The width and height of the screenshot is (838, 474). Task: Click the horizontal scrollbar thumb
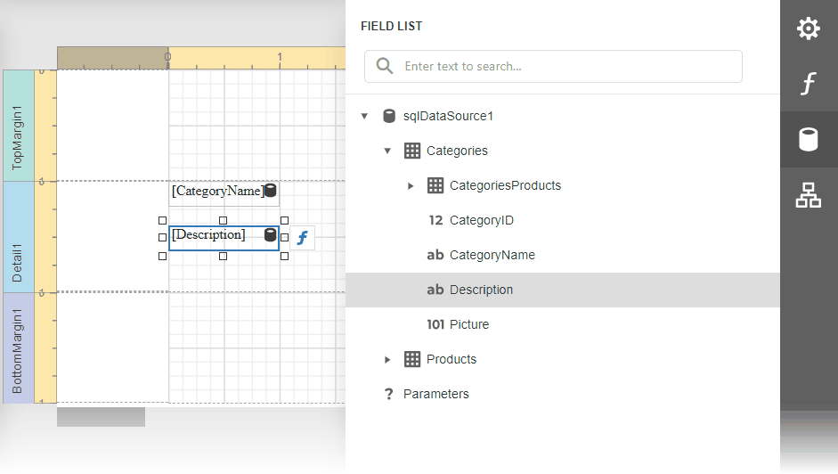(x=101, y=417)
